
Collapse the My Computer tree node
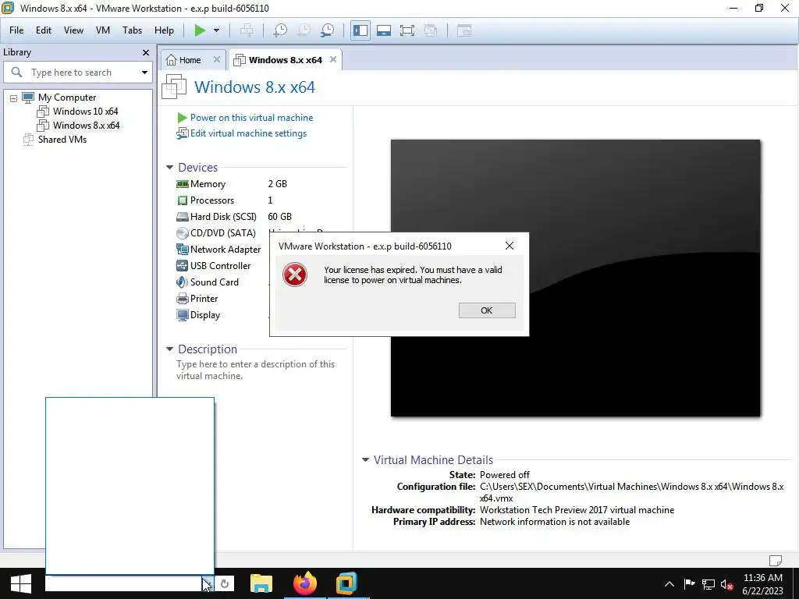click(x=14, y=98)
